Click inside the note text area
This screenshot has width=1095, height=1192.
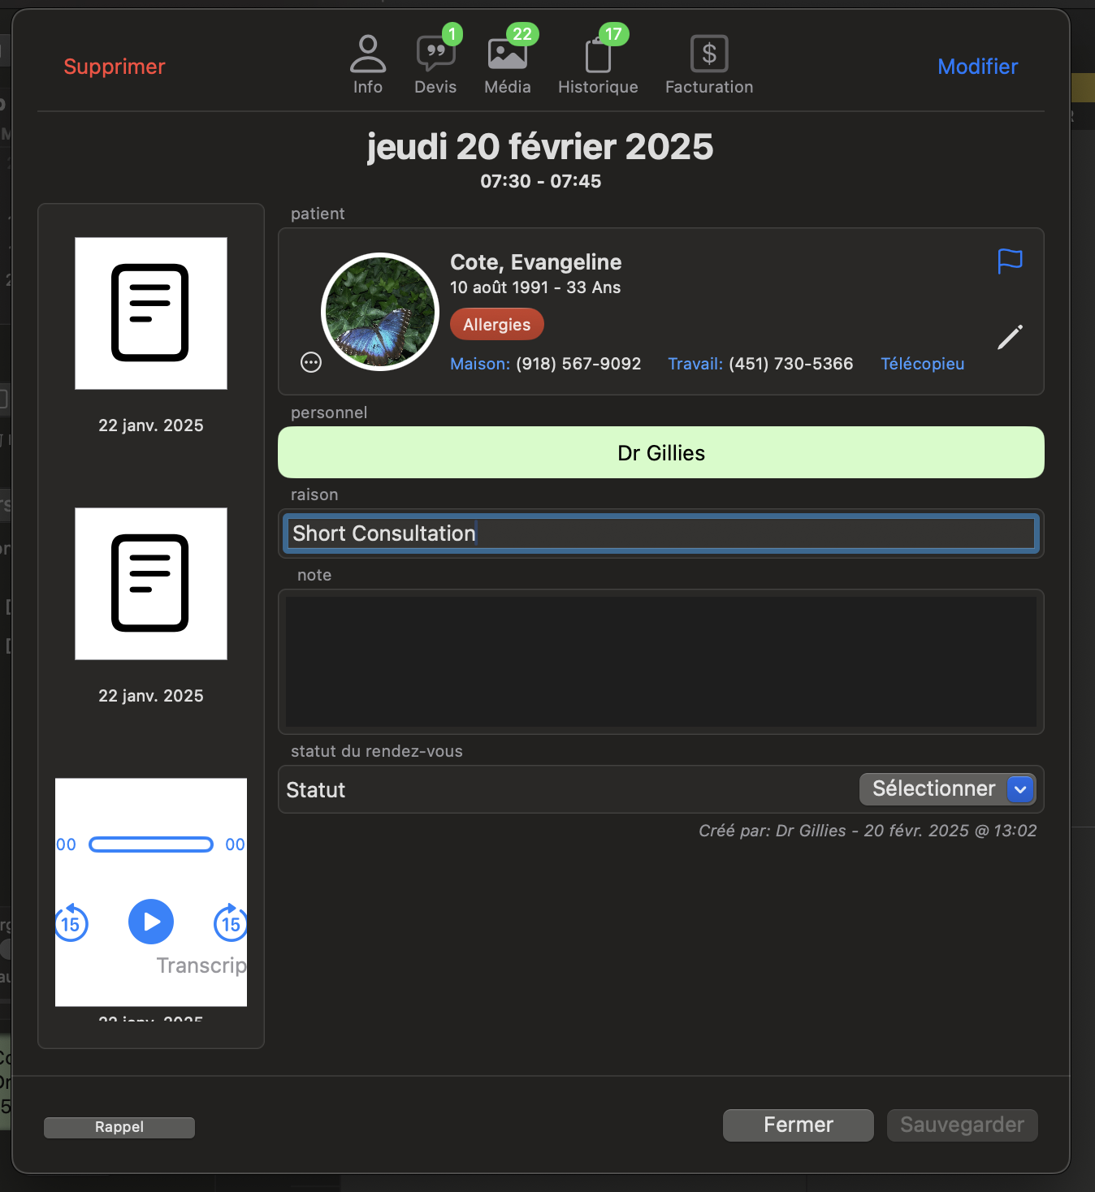661,662
